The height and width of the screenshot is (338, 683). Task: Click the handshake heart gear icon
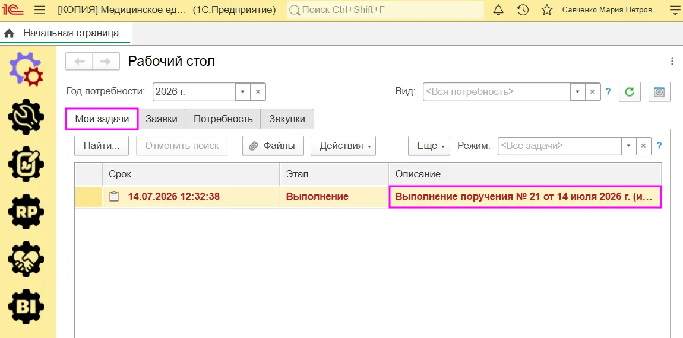click(x=26, y=259)
